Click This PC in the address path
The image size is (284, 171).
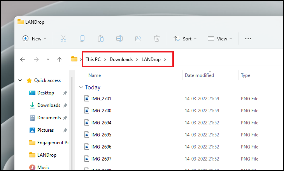pos(93,59)
